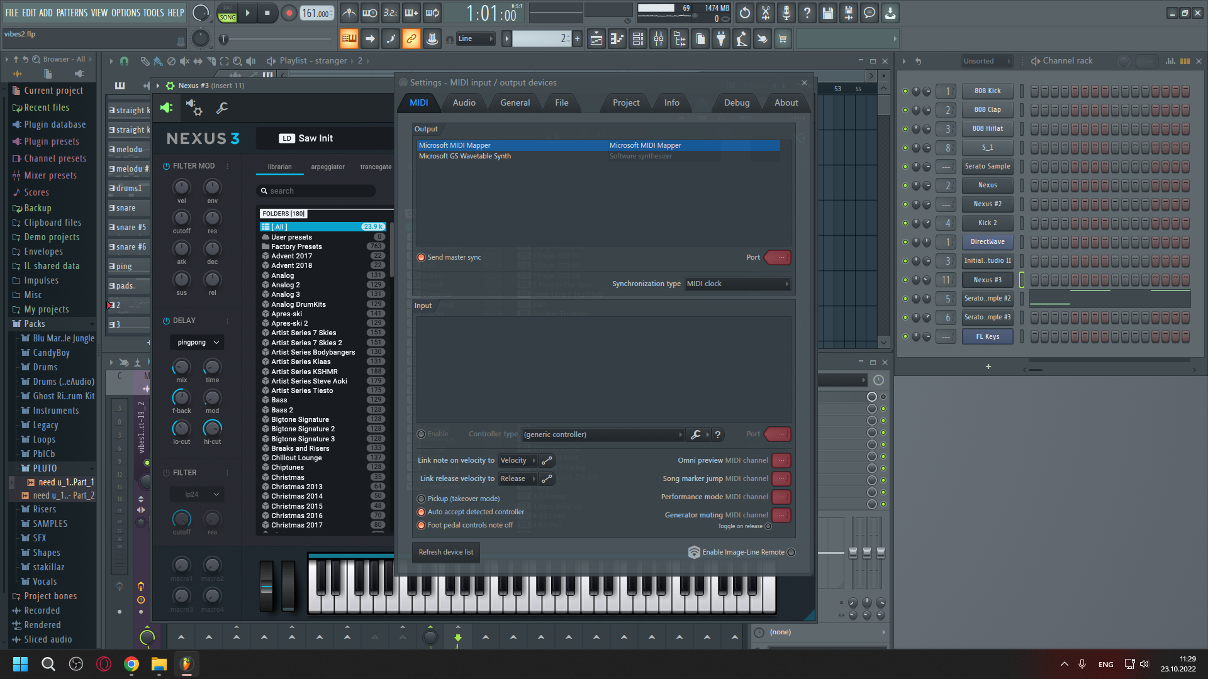Open the mixer view icon

pyautogui.click(x=659, y=39)
